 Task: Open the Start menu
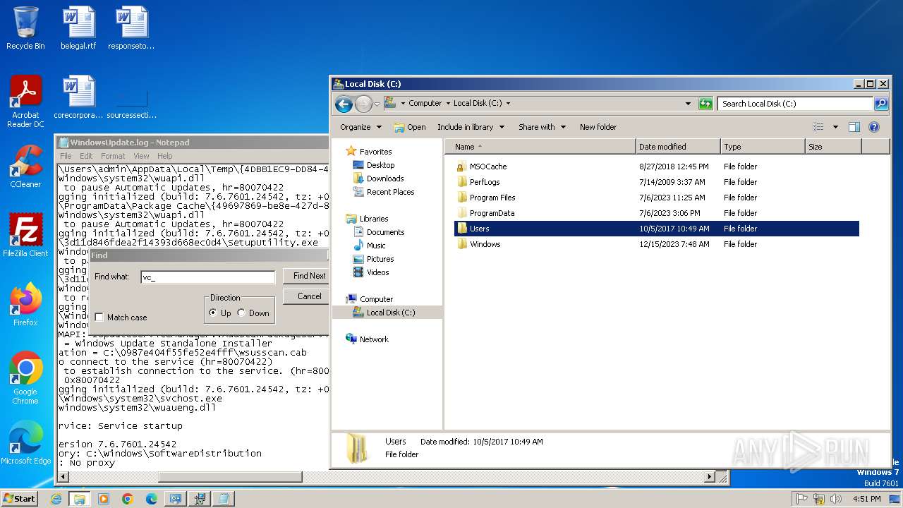[x=20, y=499]
